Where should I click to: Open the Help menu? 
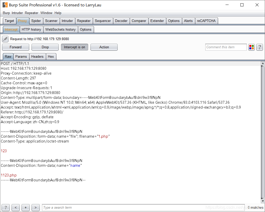[58, 13]
